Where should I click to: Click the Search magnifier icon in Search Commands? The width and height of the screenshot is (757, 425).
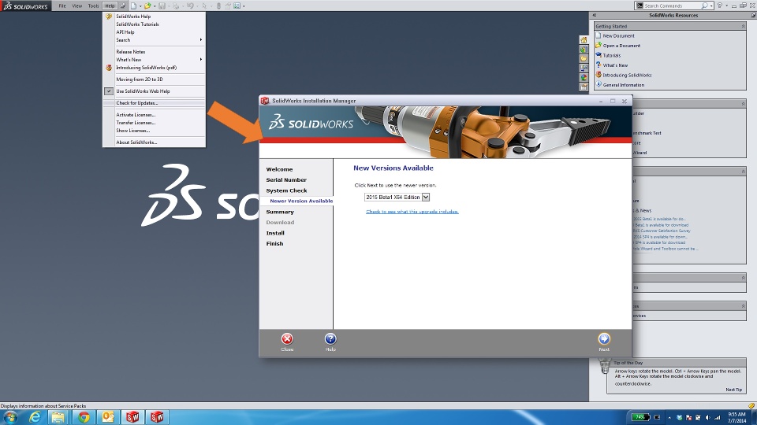click(704, 6)
